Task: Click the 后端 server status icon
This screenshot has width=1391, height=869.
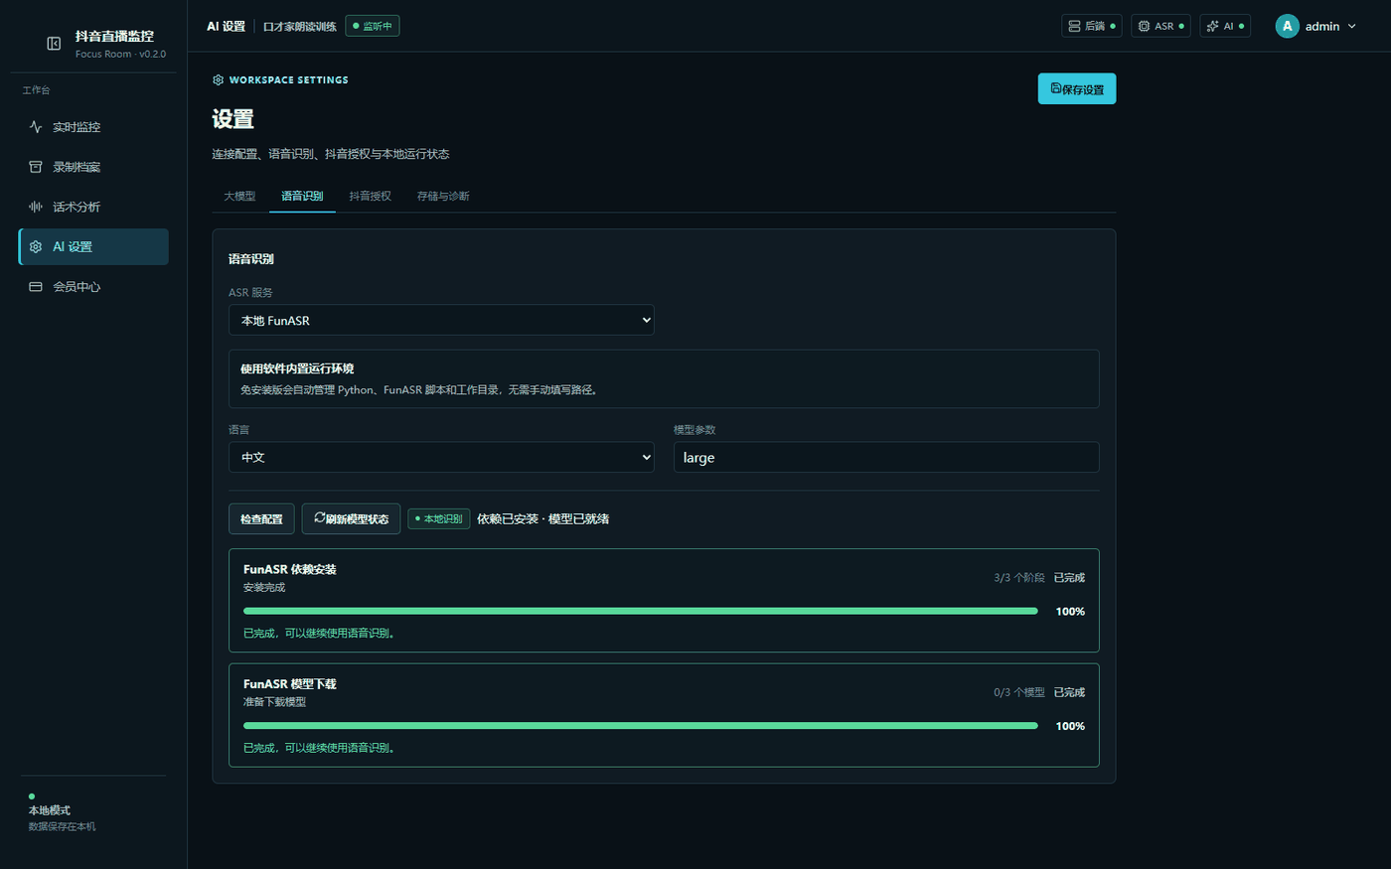Action: tap(1074, 26)
